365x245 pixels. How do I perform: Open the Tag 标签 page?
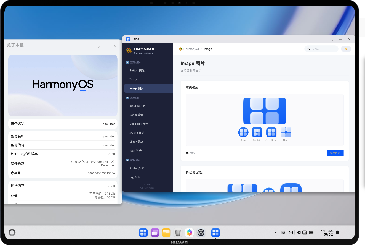click(148, 177)
